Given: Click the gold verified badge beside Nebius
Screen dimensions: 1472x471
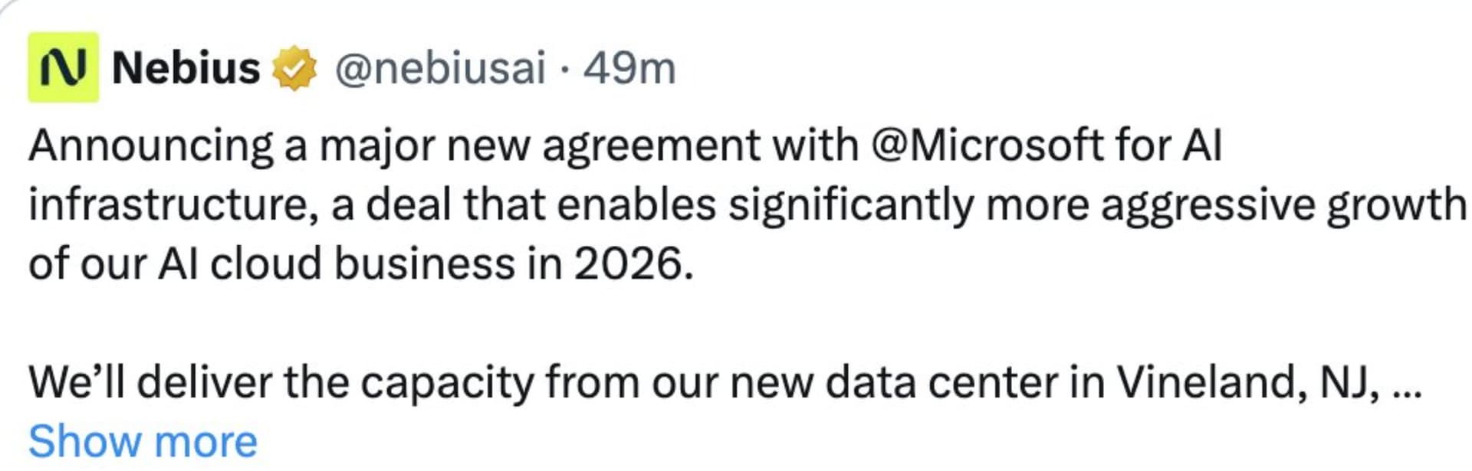Looking at the screenshot, I should click(x=295, y=68).
